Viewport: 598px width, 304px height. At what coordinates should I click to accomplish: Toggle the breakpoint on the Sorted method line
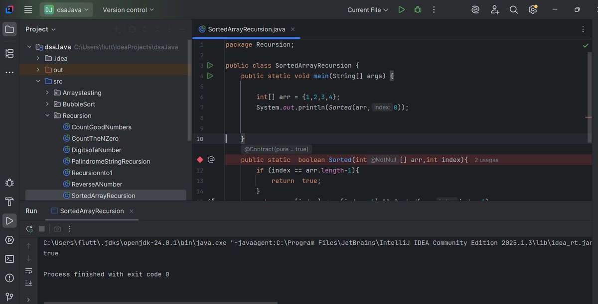pyautogui.click(x=200, y=159)
